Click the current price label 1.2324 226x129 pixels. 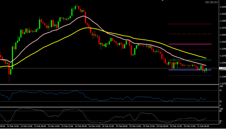[222, 69]
